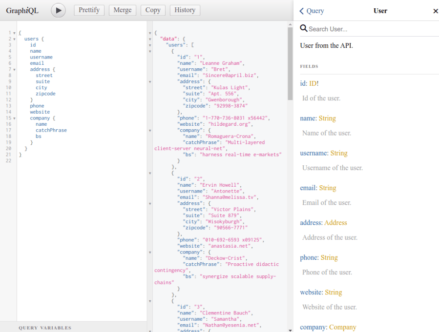This screenshot has width=439, height=332.
Task: Fold the "data" object in the result pane
Action: coord(150,39)
